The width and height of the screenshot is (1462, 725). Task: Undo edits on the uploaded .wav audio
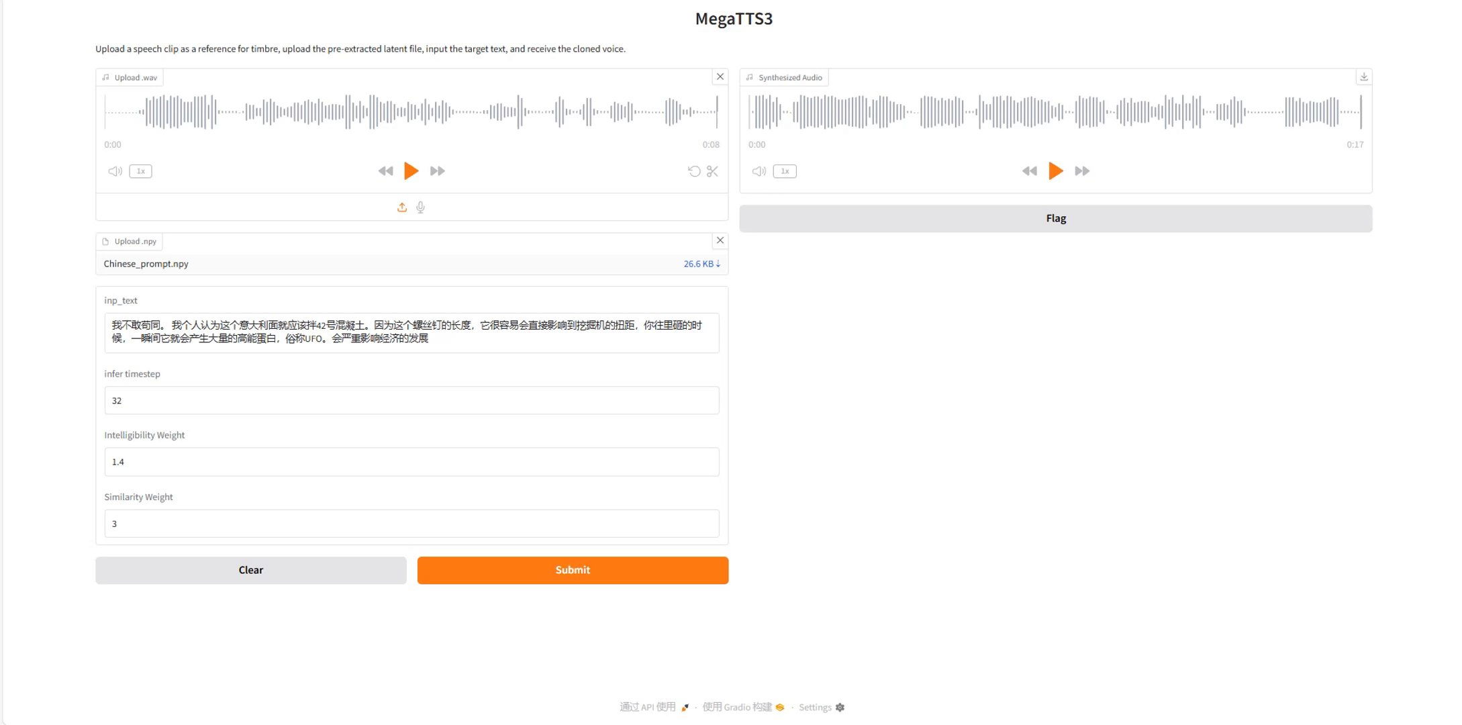click(x=694, y=171)
